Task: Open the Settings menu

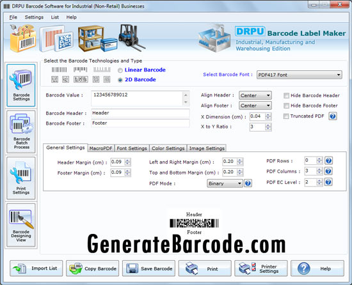Action: [x=34, y=17]
